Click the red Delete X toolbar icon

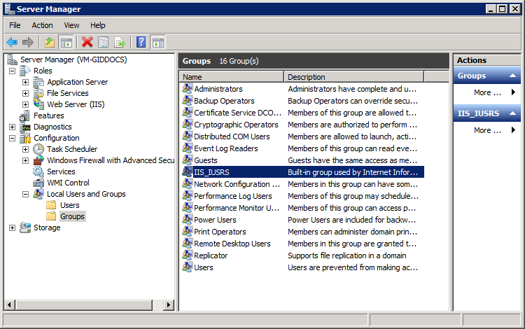(x=87, y=43)
